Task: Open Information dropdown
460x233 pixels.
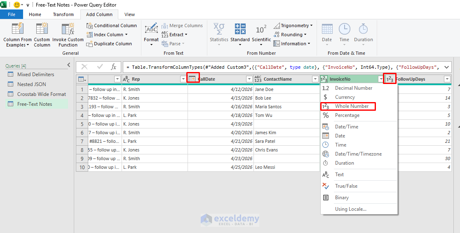Action: pos(291,44)
